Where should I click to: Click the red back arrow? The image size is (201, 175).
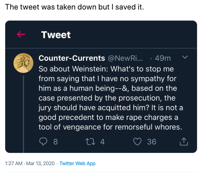(x=21, y=34)
